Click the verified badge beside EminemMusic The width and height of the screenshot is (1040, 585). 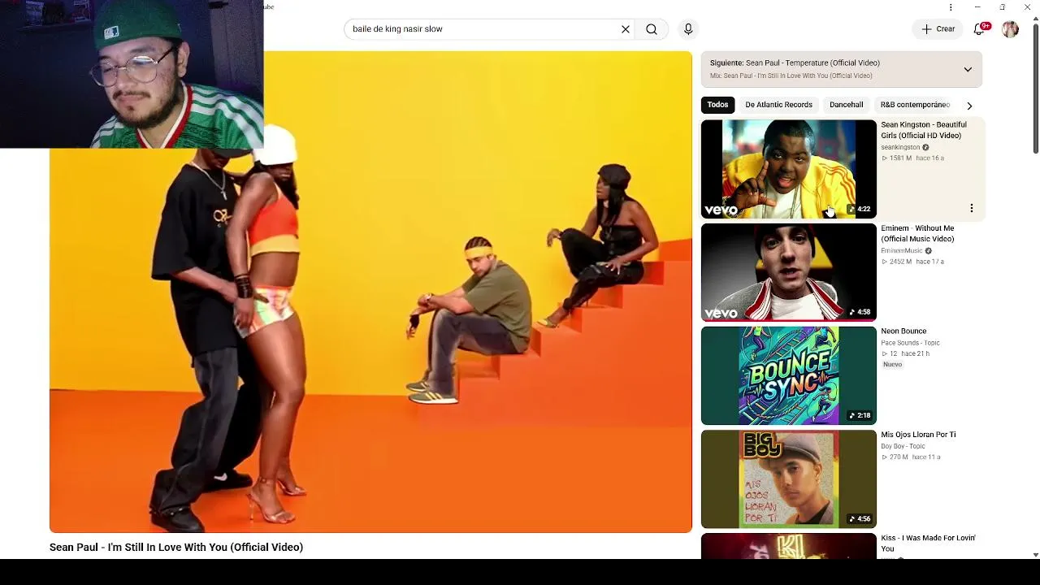click(x=929, y=251)
